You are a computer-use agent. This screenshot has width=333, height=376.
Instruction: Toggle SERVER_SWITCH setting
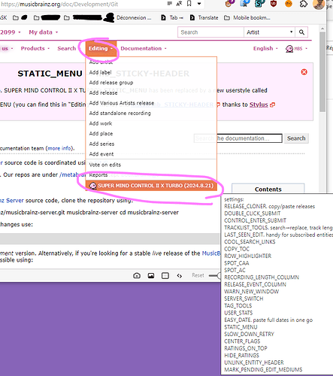(x=244, y=299)
